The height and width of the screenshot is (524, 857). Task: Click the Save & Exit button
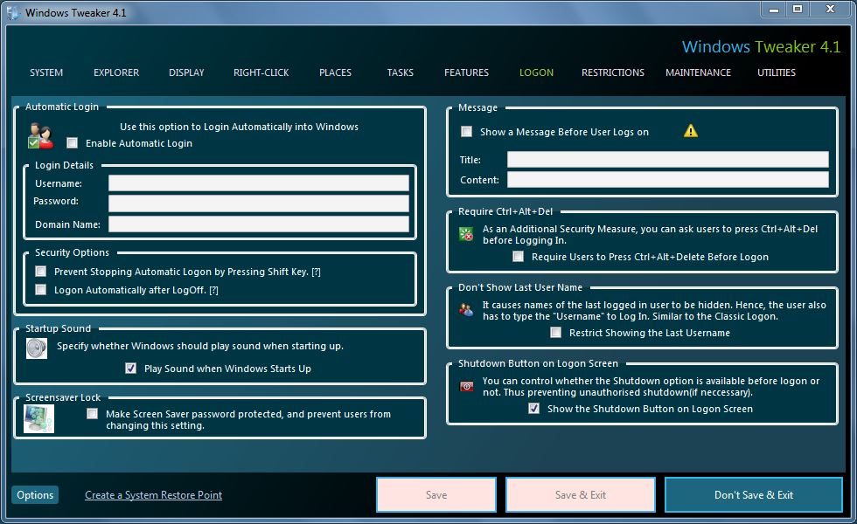point(581,495)
